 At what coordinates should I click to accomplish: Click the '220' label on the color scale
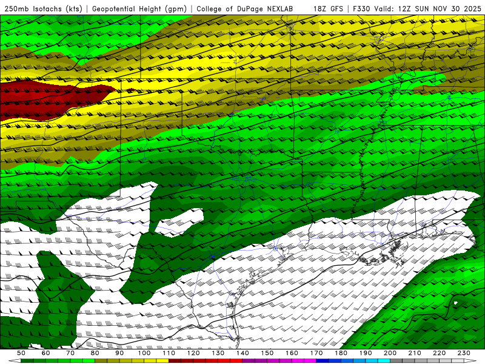point(440,353)
